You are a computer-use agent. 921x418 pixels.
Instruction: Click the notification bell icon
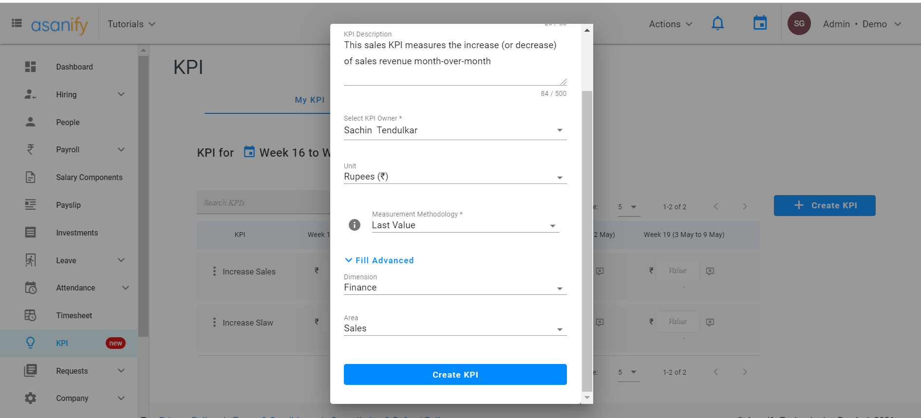pyautogui.click(x=717, y=23)
